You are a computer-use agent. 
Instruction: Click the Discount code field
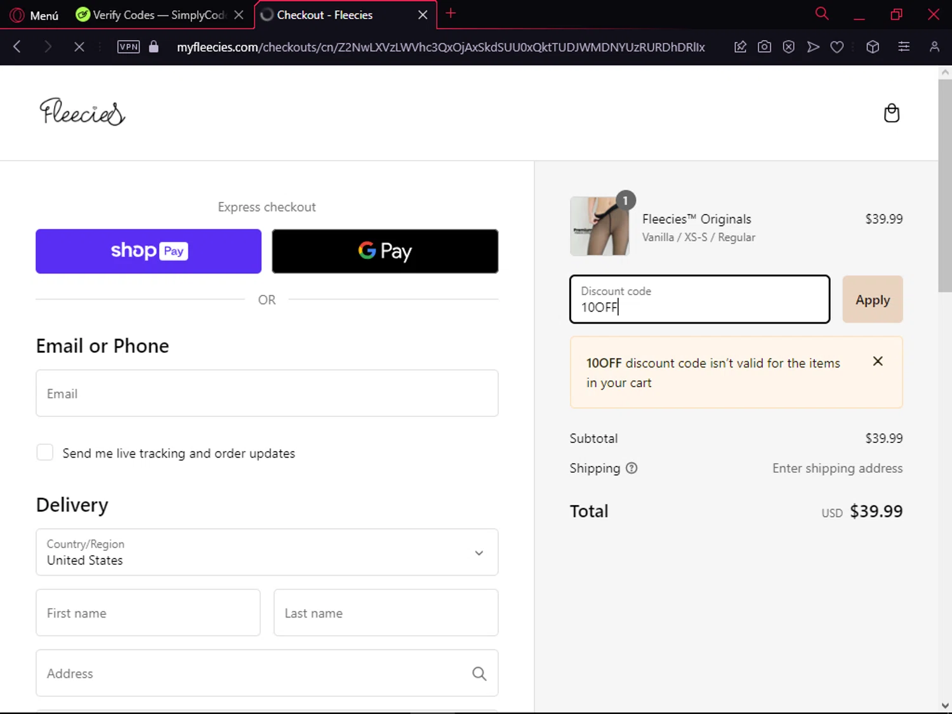[700, 299]
